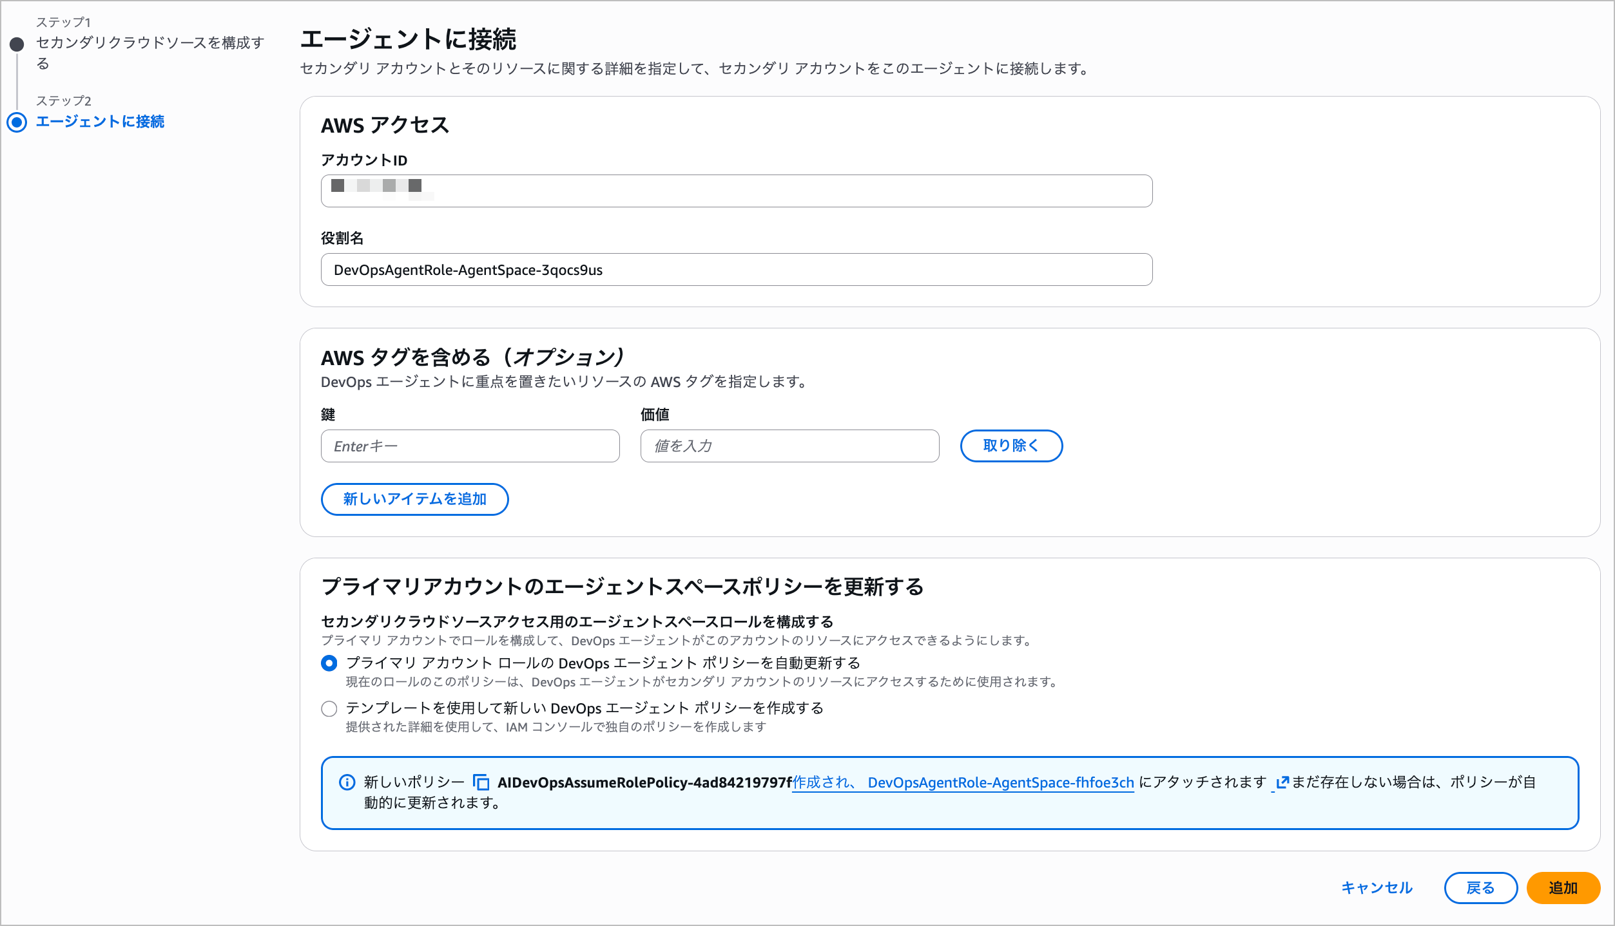The height and width of the screenshot is (926, 1615).
Task: Go to the セカンダリクラウドソースを構成する step
Action: (150, 43)
